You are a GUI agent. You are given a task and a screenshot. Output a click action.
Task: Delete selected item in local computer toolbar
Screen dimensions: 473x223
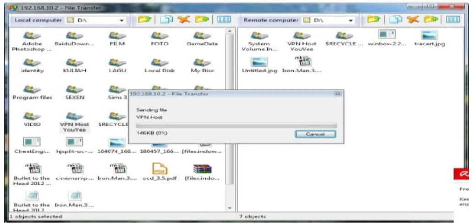[x=184, y=20]
